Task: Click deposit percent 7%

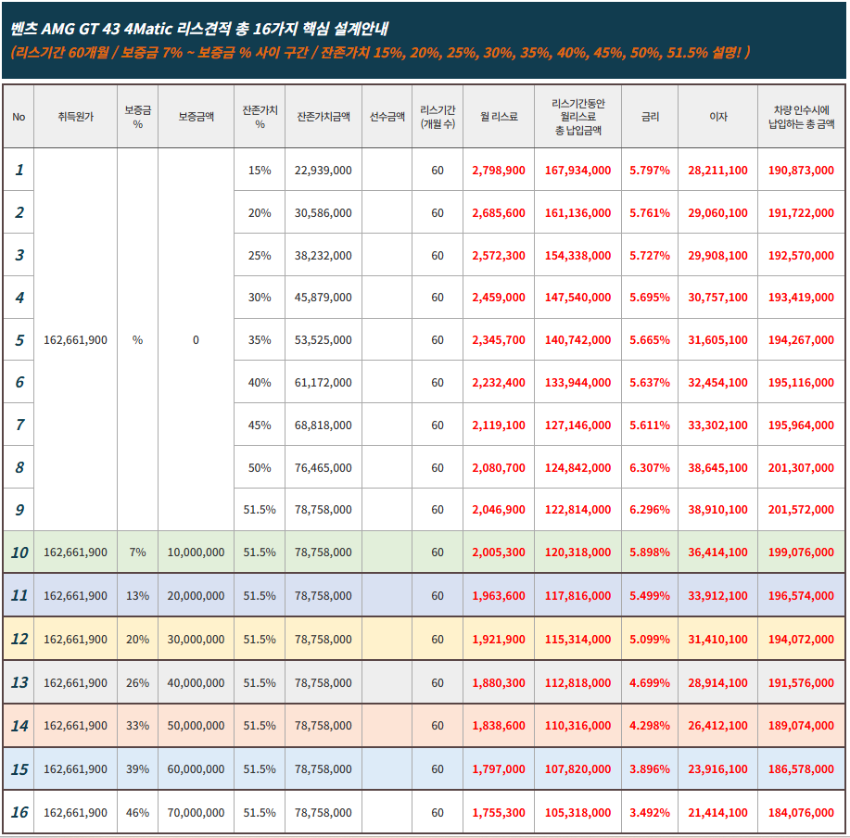Action: (138, 552)
